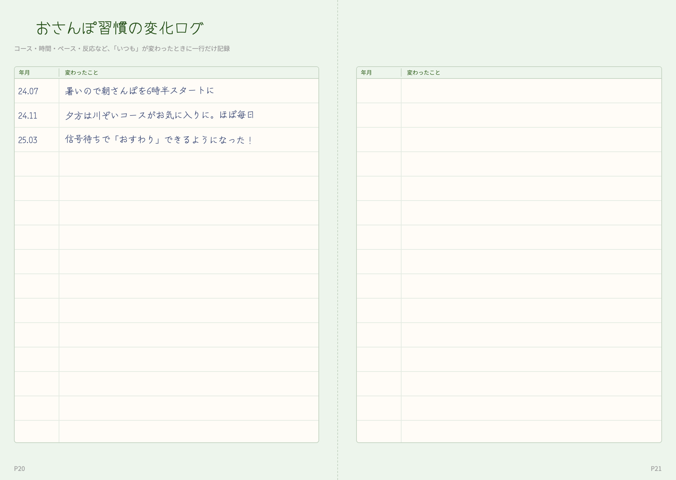Click the 年月 header in left table
The width and height of the screenshot is (676, 480).
(24, 73)
